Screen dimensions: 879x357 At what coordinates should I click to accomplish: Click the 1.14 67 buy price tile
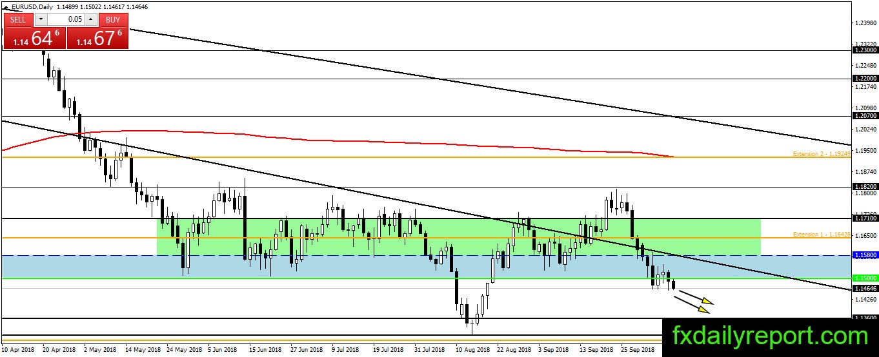[97, 37]
